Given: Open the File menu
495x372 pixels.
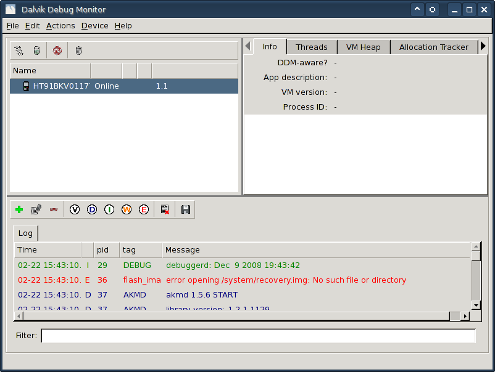Looking at the screenshot, I should click(12, 26).
